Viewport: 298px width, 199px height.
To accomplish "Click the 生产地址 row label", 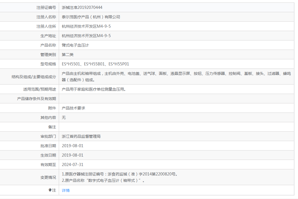I will (x=48, y=36).
